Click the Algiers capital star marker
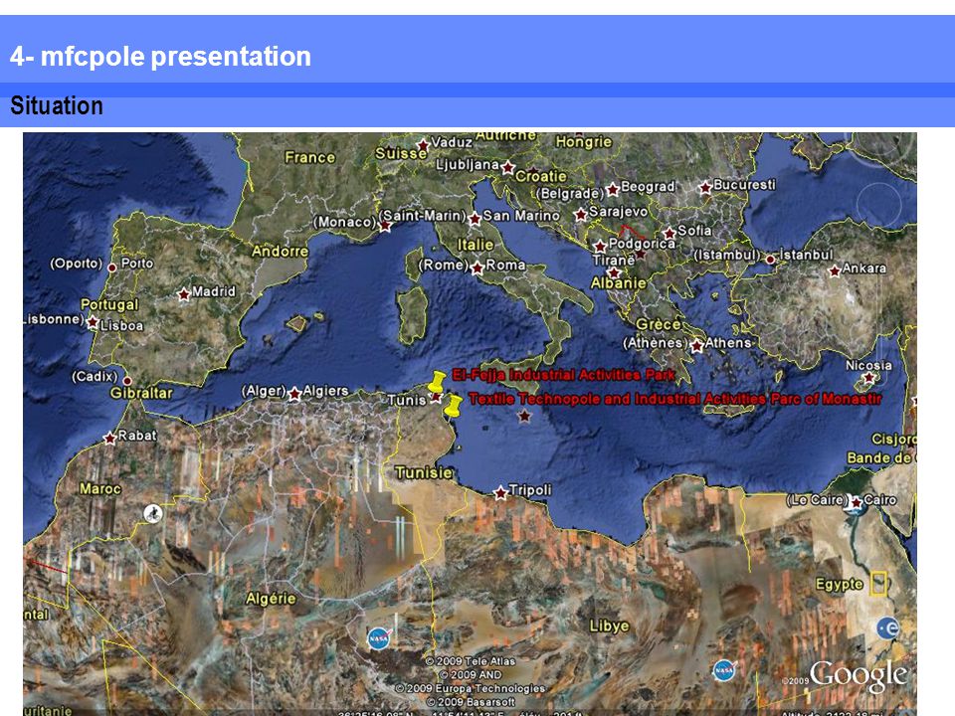 [x=294, y=394]
